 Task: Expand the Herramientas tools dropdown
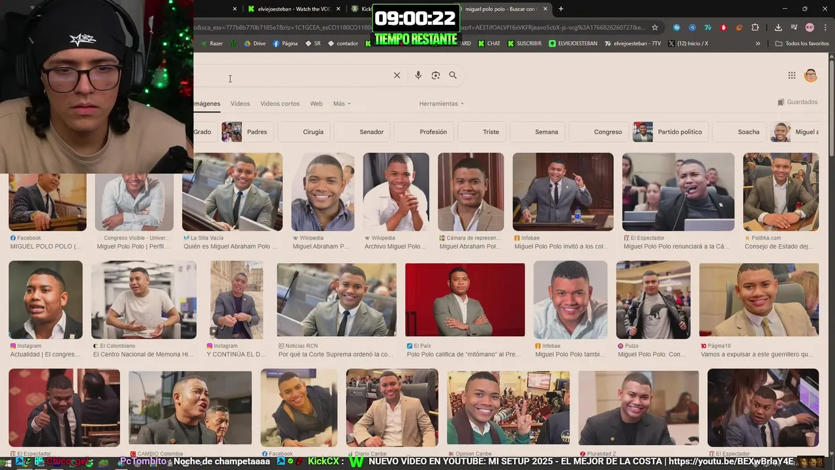pyautogui.click(x=442, y=104)
